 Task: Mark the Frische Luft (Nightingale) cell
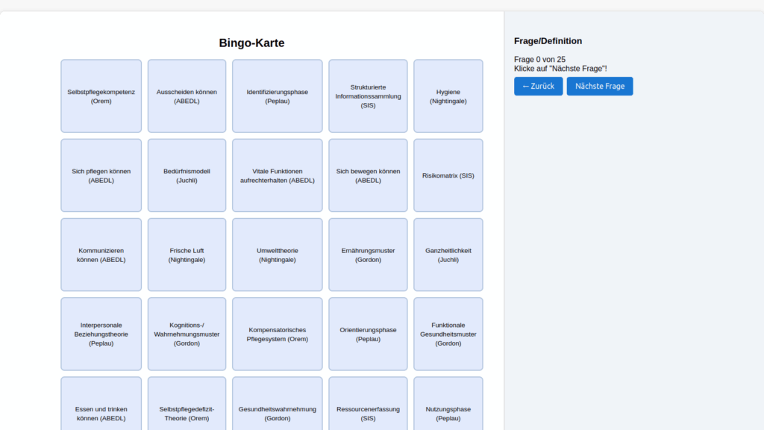coord(187,255)
